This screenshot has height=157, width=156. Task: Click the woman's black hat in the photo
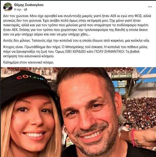point(28,84)
